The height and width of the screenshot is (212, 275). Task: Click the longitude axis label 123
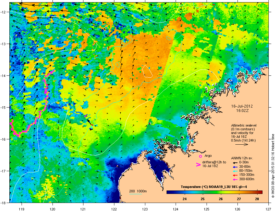coord(145,209)
